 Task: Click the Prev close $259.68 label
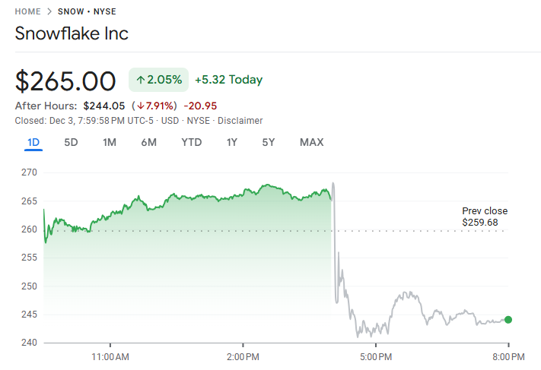[485, 217]
